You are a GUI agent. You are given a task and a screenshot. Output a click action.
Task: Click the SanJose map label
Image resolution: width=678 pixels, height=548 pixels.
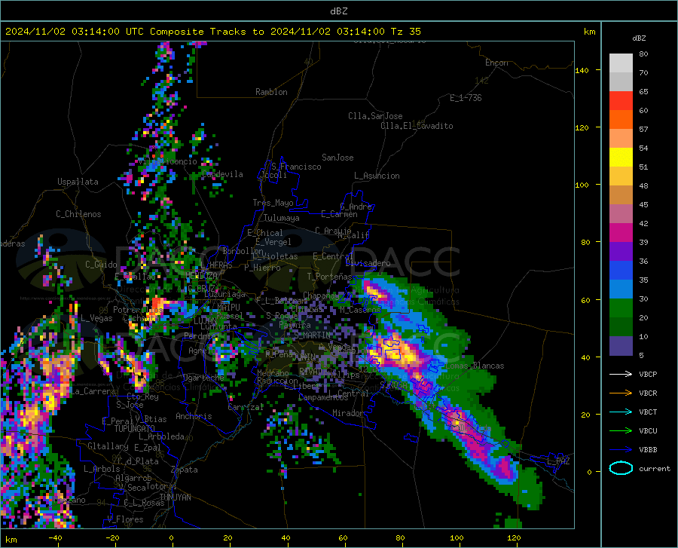tap(337, 158)
